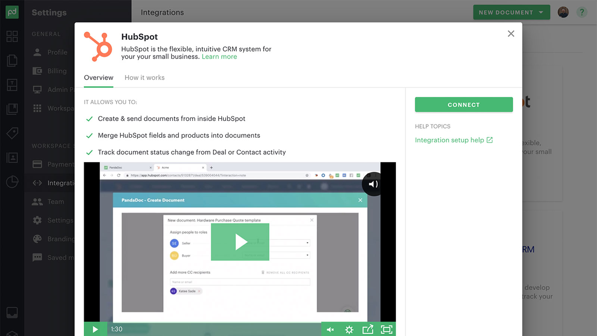Open Payments item in settings sidebar
This screenshot has width=597, height=336.
50,164
